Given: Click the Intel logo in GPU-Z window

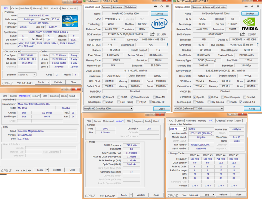Looking at the screenshot, I should tap(159, 23).
